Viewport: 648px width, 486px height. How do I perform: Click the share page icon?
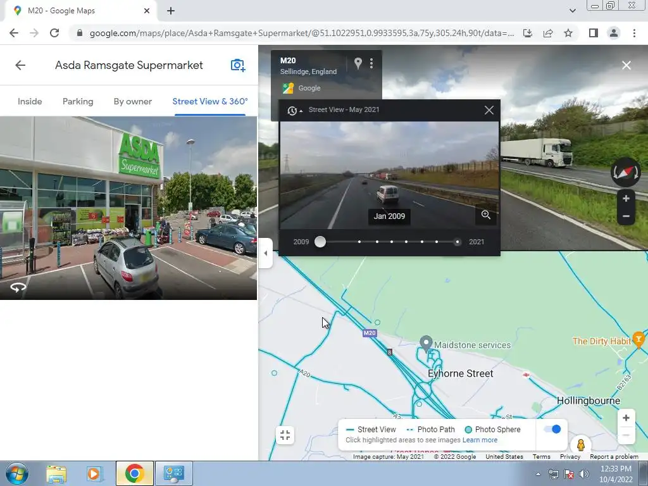coord(548,33)
